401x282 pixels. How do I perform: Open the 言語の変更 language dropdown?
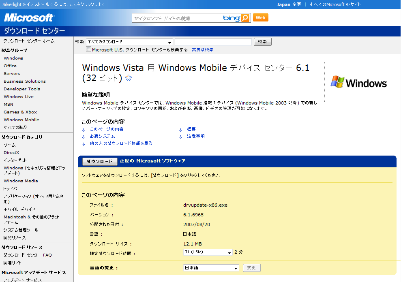pos(211,268)
